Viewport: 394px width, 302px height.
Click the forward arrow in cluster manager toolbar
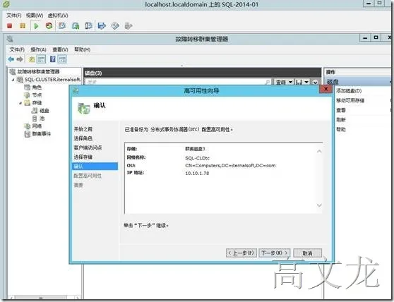point(20,59)
